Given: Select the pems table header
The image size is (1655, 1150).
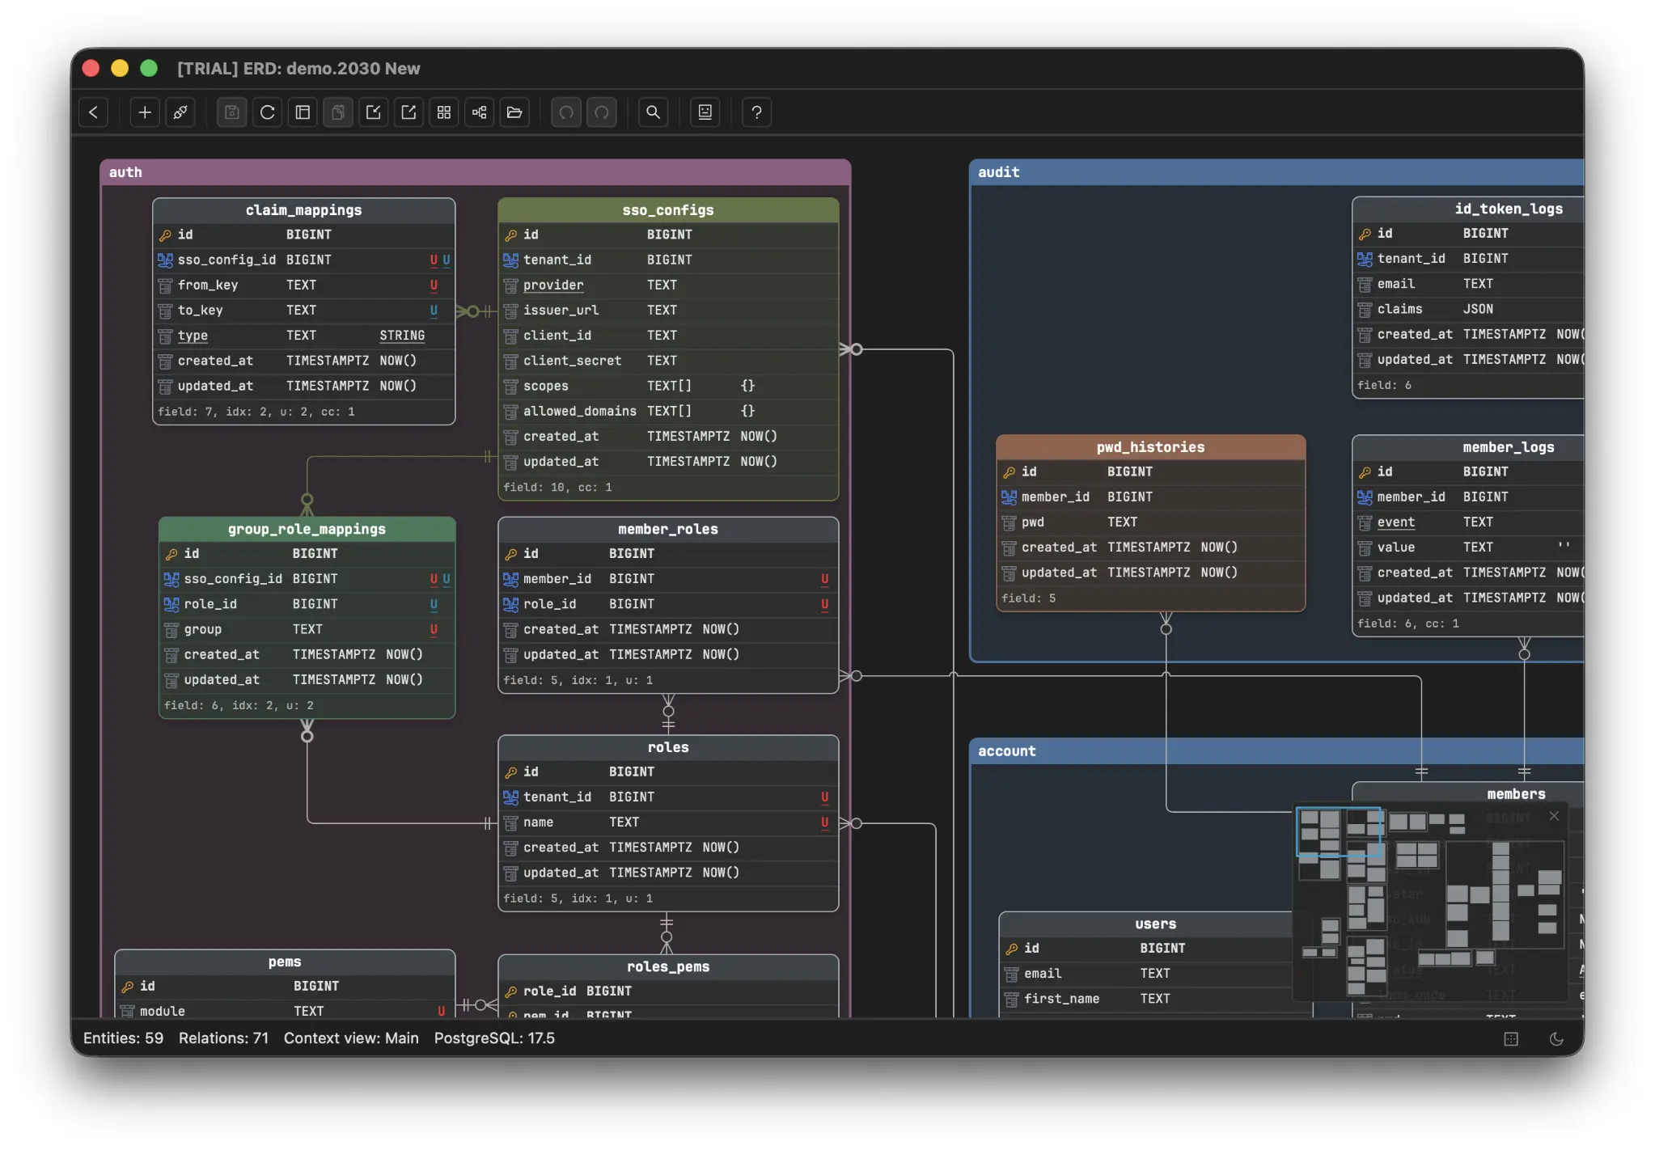Looking at the screenshot, I should click(285, 962).
